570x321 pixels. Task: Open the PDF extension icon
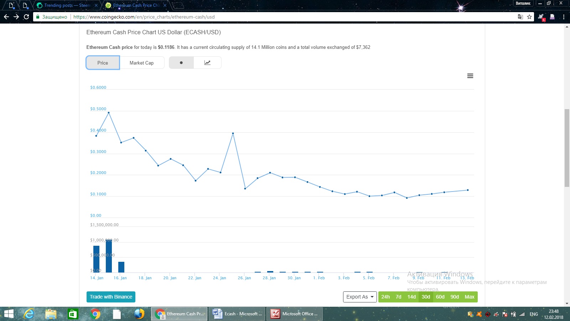click(552, 17)
